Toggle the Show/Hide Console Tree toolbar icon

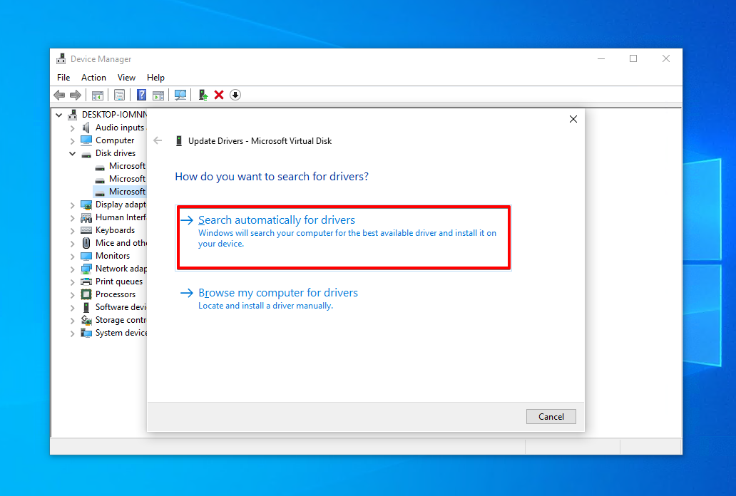click(98, 95)
